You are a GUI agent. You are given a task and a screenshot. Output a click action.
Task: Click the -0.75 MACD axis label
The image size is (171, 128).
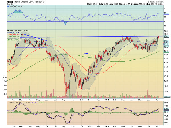[x=166, y=122]
